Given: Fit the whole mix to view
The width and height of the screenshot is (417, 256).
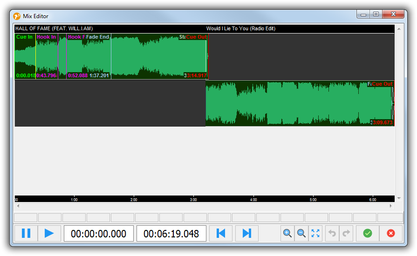Looking at the screenshot, I should (x=315, y=233).
